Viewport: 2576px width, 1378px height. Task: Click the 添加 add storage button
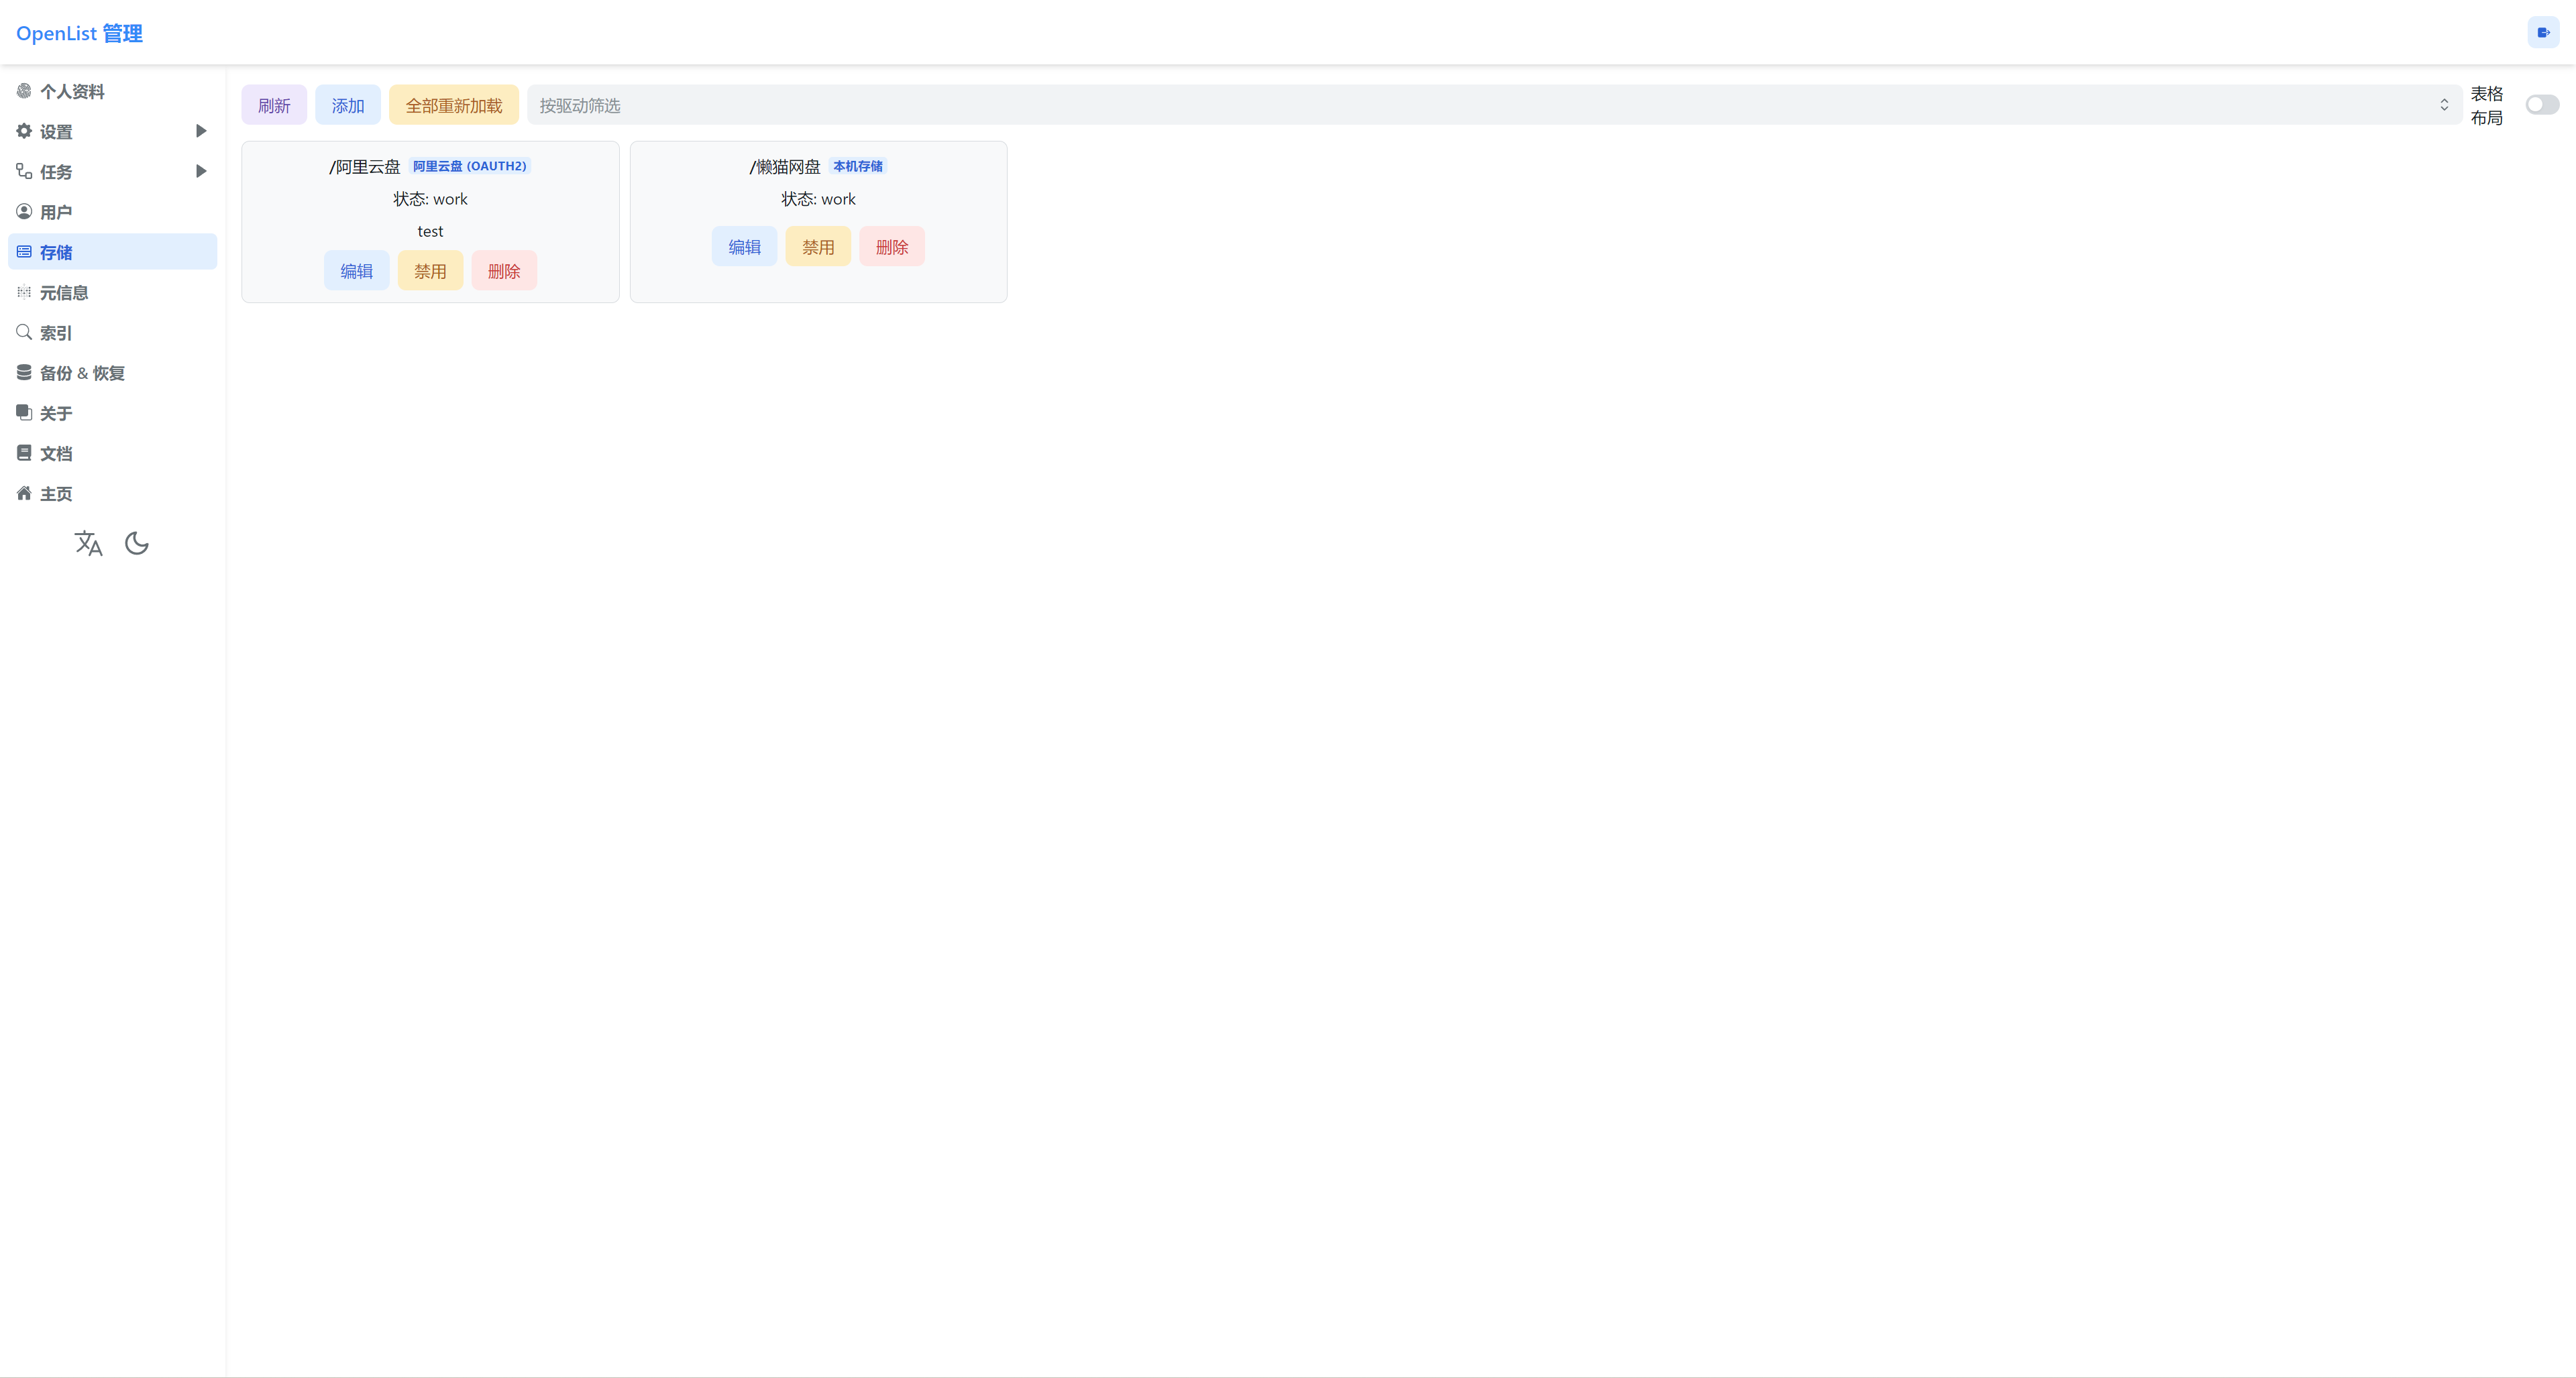tap(348, 105)
